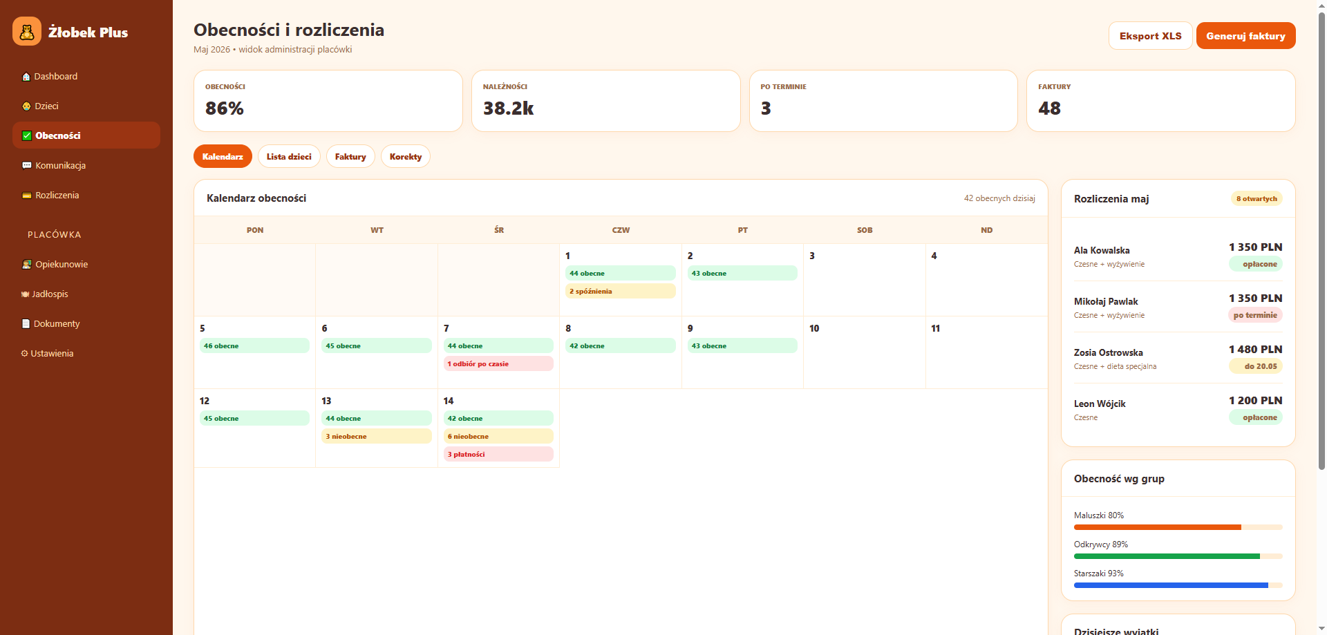Switch to the Faktury tab
Viewport: 1327px width, 635px height.
coord(350,157)
